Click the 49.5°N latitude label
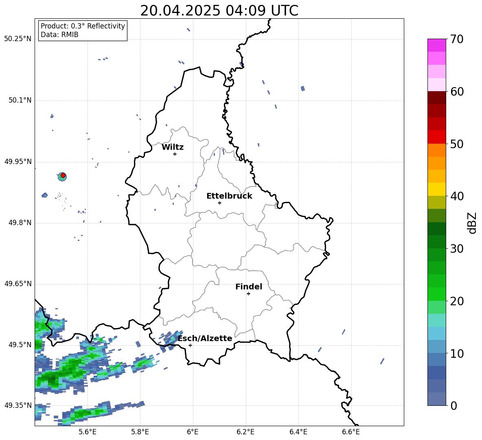The image size is (482, 440). click(20, 345)
